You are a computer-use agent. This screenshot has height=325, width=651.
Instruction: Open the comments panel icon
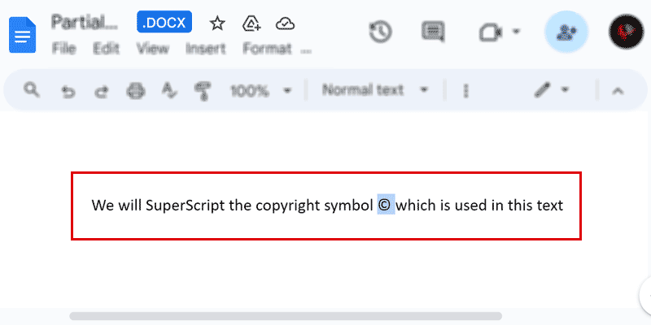tap(433, 32)
